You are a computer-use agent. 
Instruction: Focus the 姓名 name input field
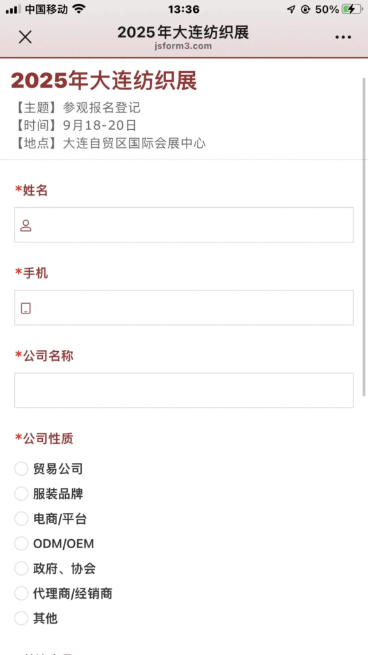184,225
